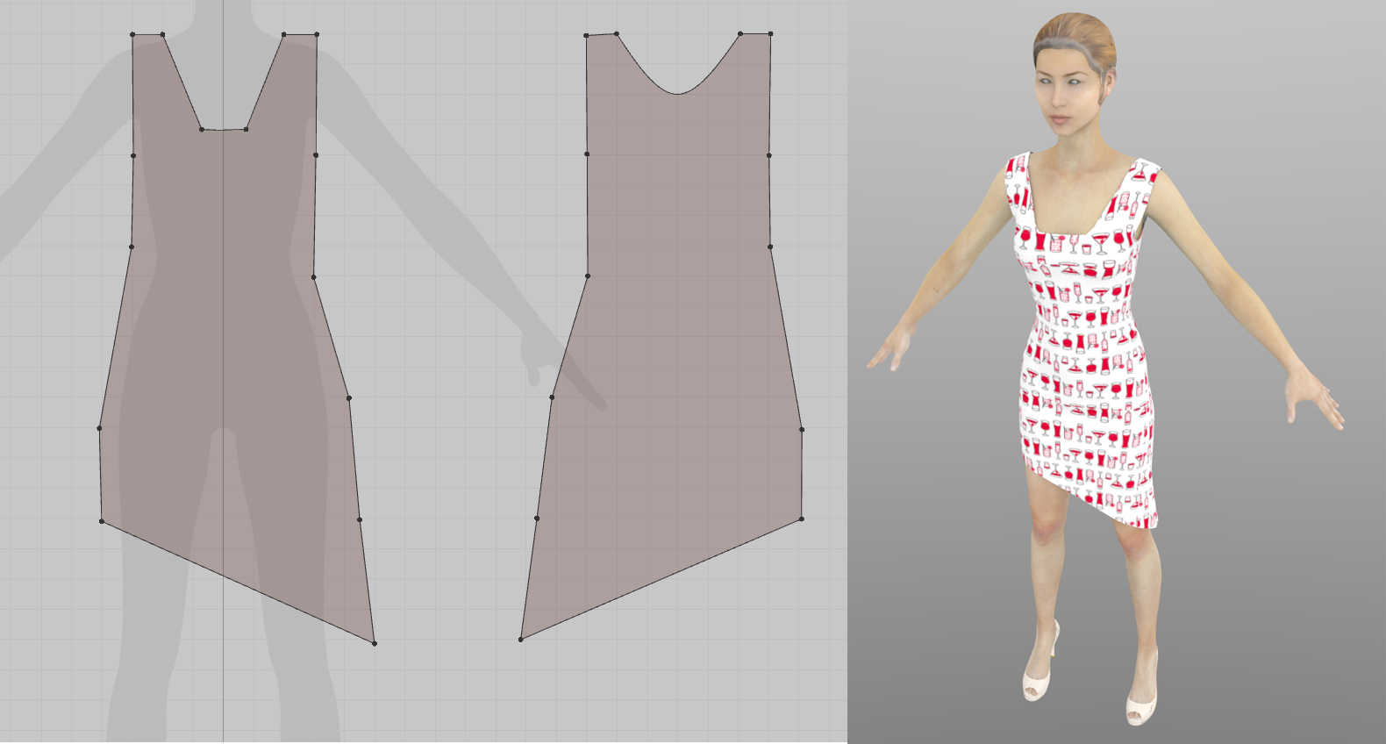
Task: Click the curved neckline edge on right pattern
Action: pyautogui.click(x=677, y=93)
